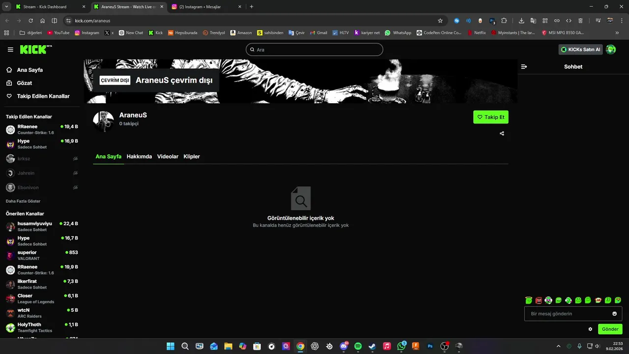
Task: Click the Gönder send button
Action: tap(610, 329)
